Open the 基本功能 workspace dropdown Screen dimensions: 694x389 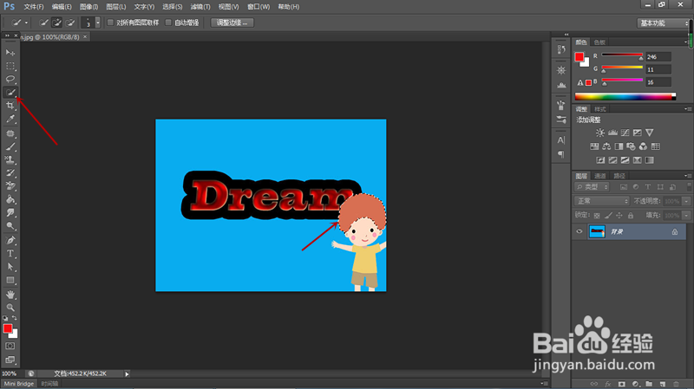[663, 23]
